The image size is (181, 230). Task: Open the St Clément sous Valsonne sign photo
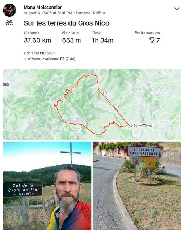coord(137,186)
